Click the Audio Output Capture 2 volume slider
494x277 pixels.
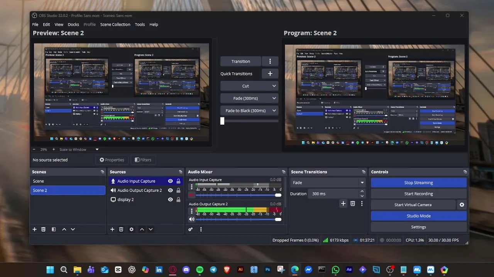239,219
